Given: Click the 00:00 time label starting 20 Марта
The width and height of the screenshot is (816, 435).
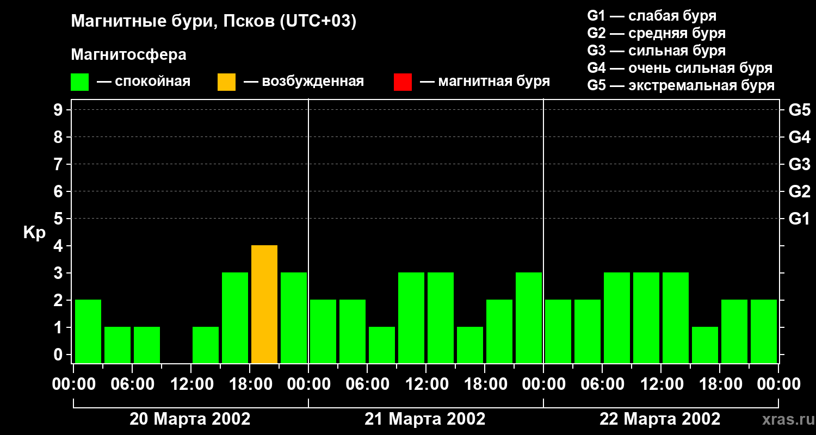Looking at the screenshot, I should tap(73, 384).
